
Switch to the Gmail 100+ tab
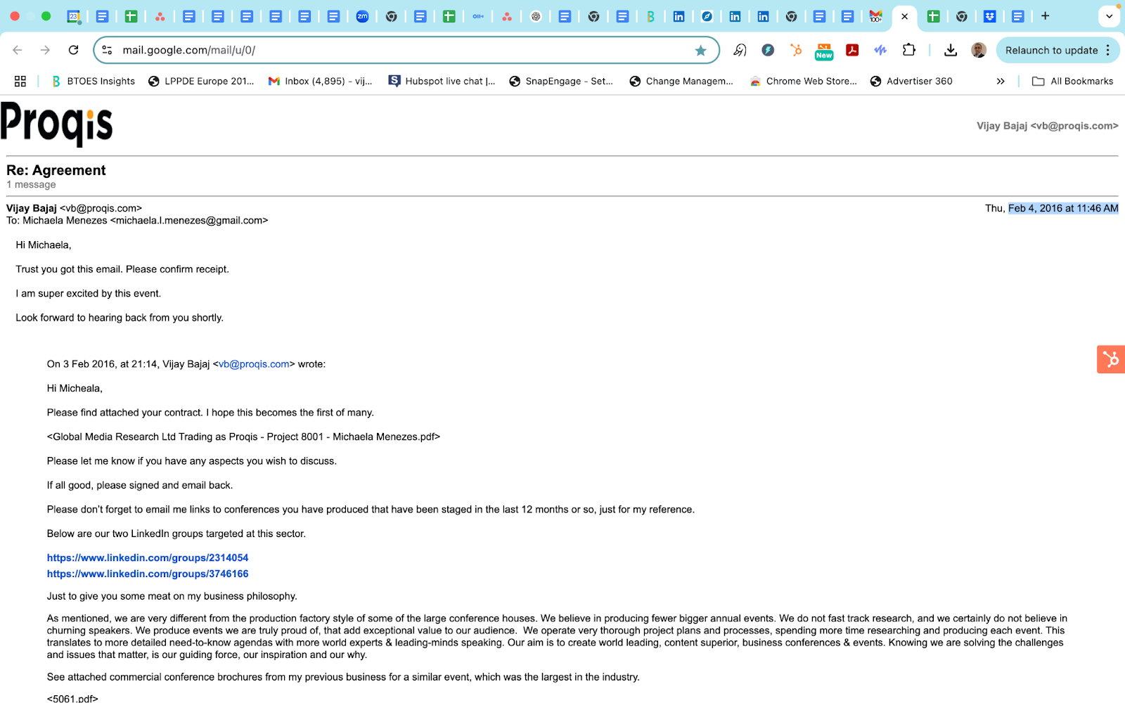(x=875, y=16)
